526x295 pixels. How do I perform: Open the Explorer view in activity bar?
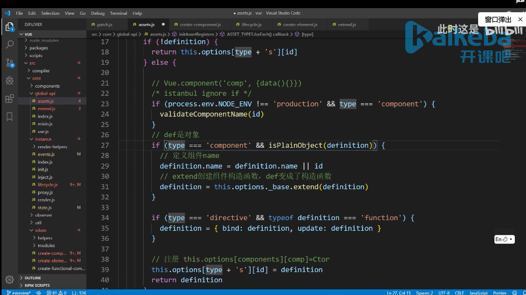[9, 26]
